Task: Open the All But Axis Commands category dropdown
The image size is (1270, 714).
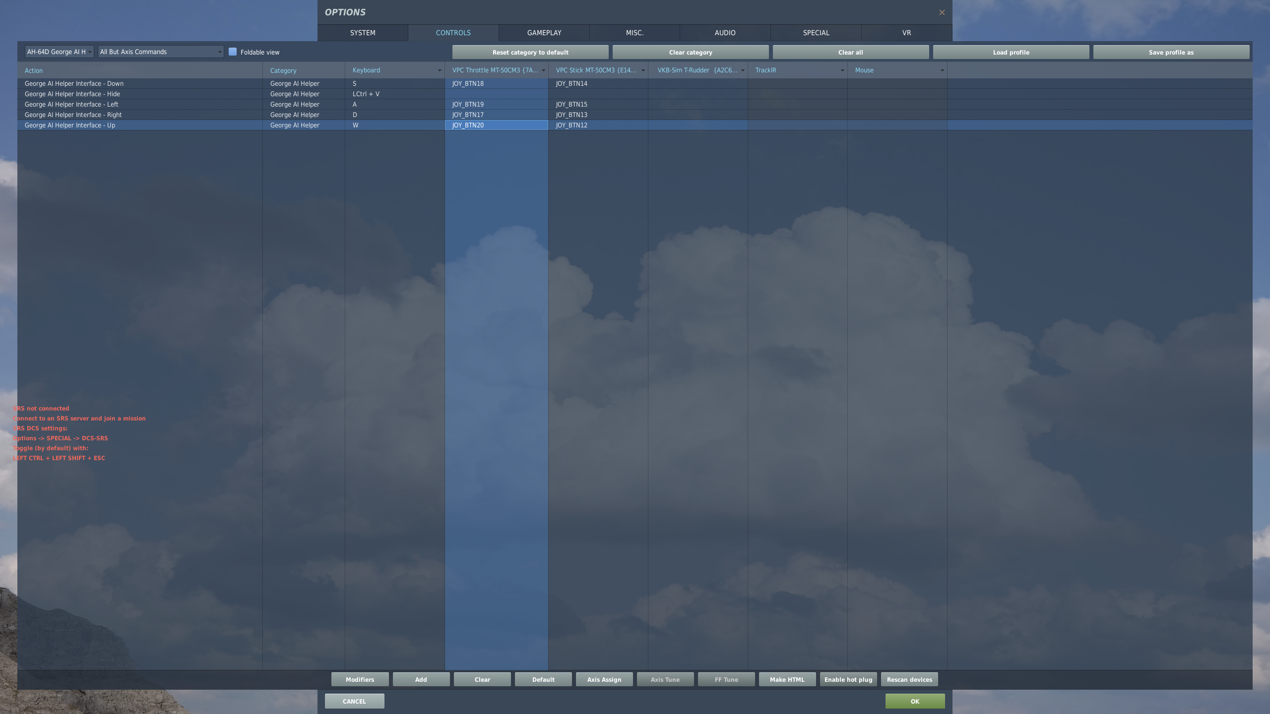Action: click(161, 52)
